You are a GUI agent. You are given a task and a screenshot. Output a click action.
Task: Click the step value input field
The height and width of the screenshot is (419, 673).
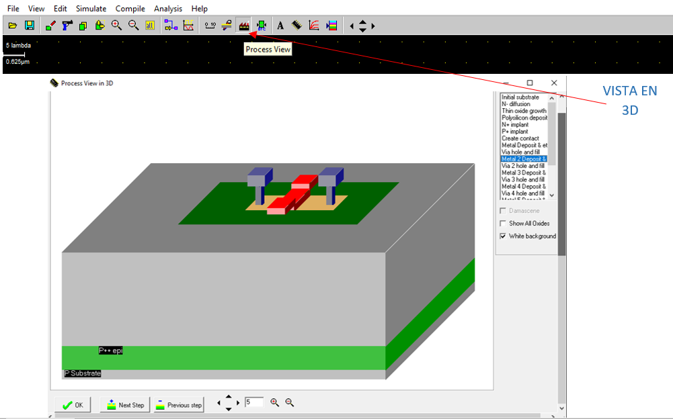click(254, 402)
